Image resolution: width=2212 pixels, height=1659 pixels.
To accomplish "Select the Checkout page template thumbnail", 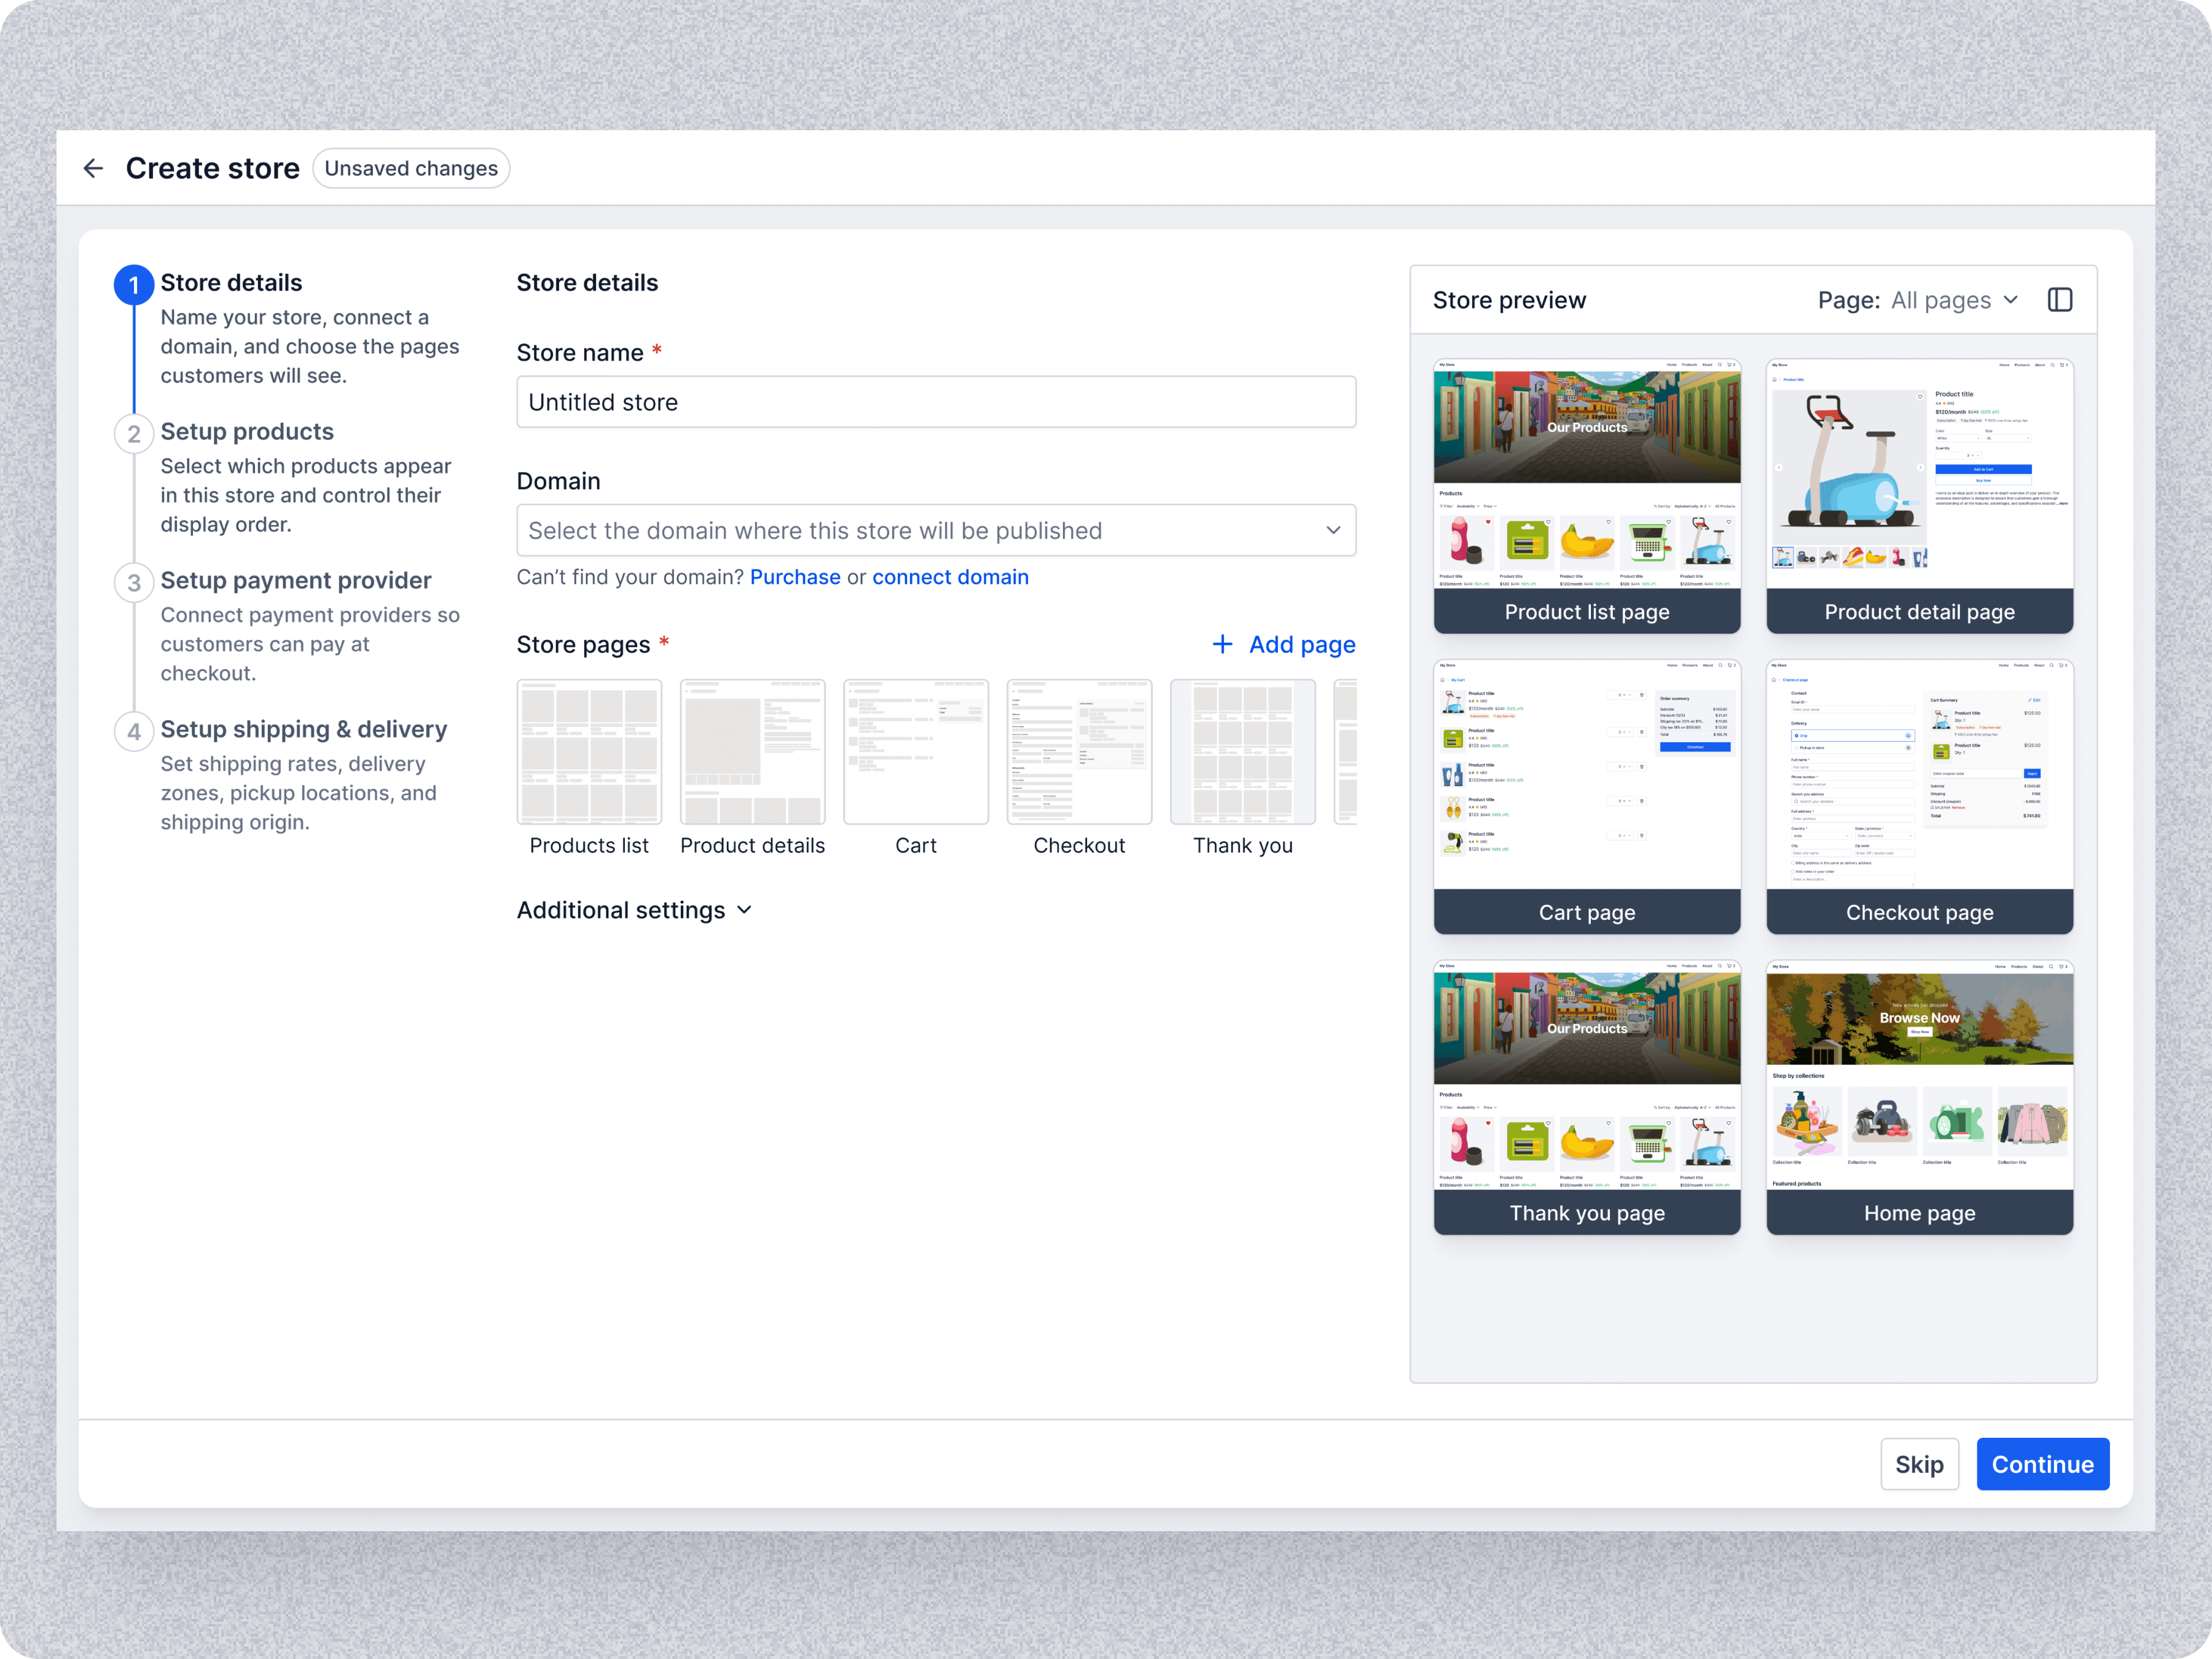I will point(1079,752).
